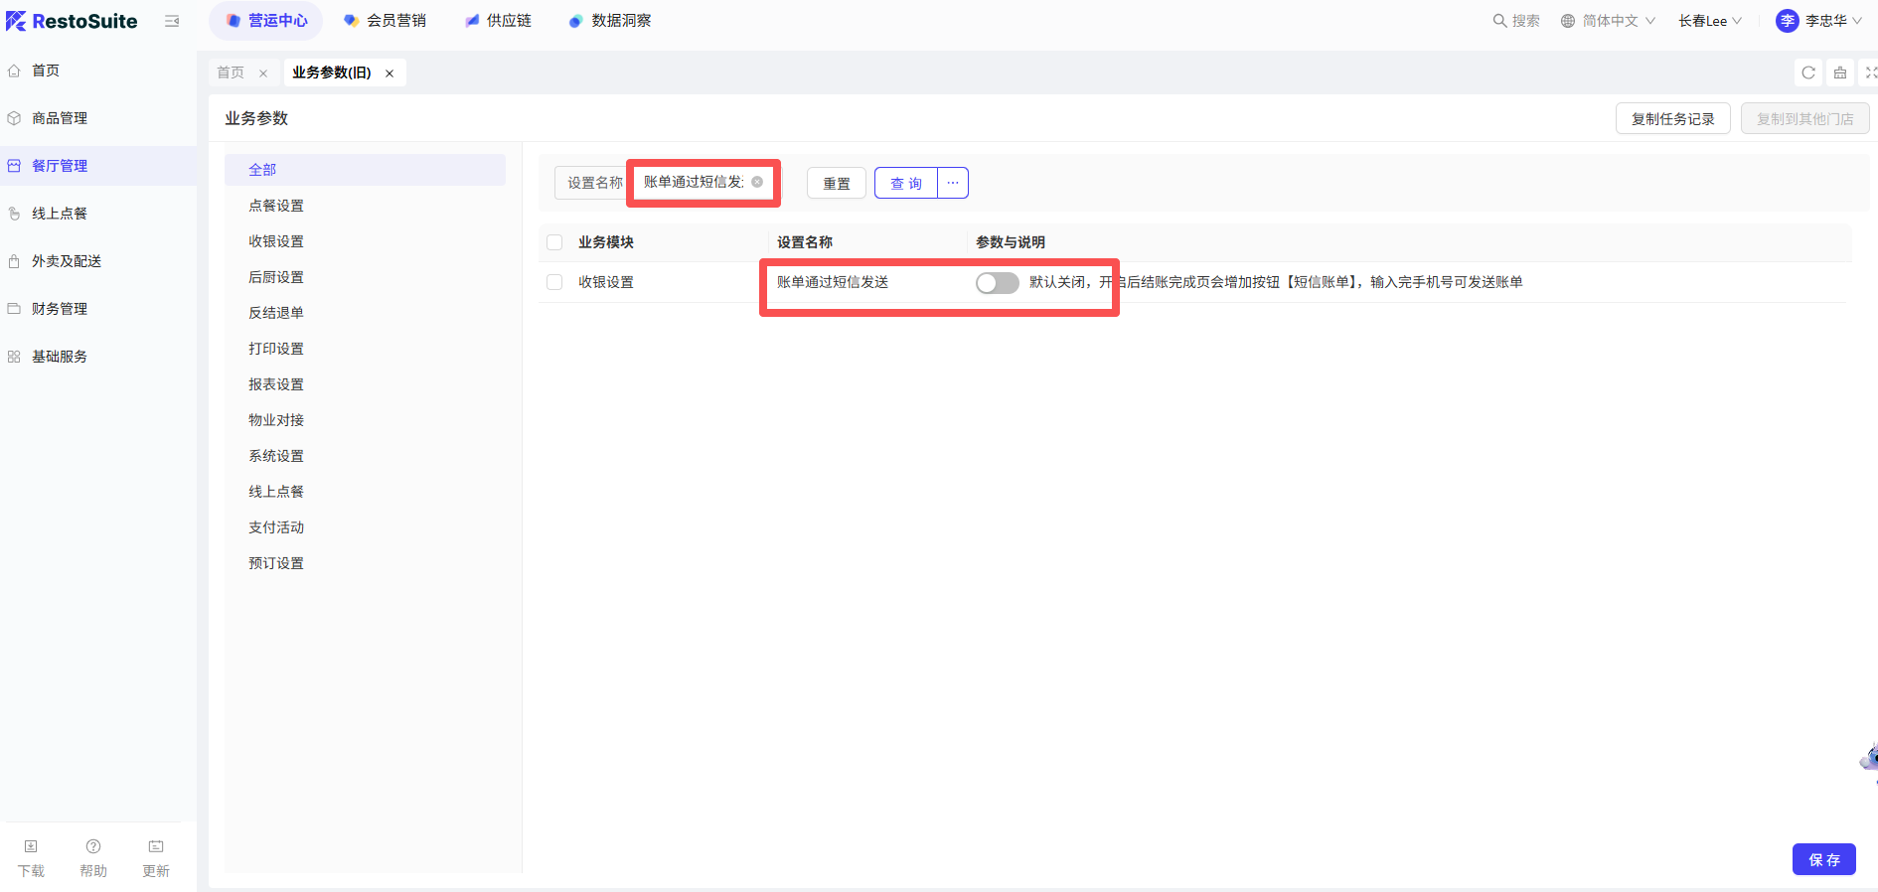Expand the 长春Lee store selector

click(1709, 21)
